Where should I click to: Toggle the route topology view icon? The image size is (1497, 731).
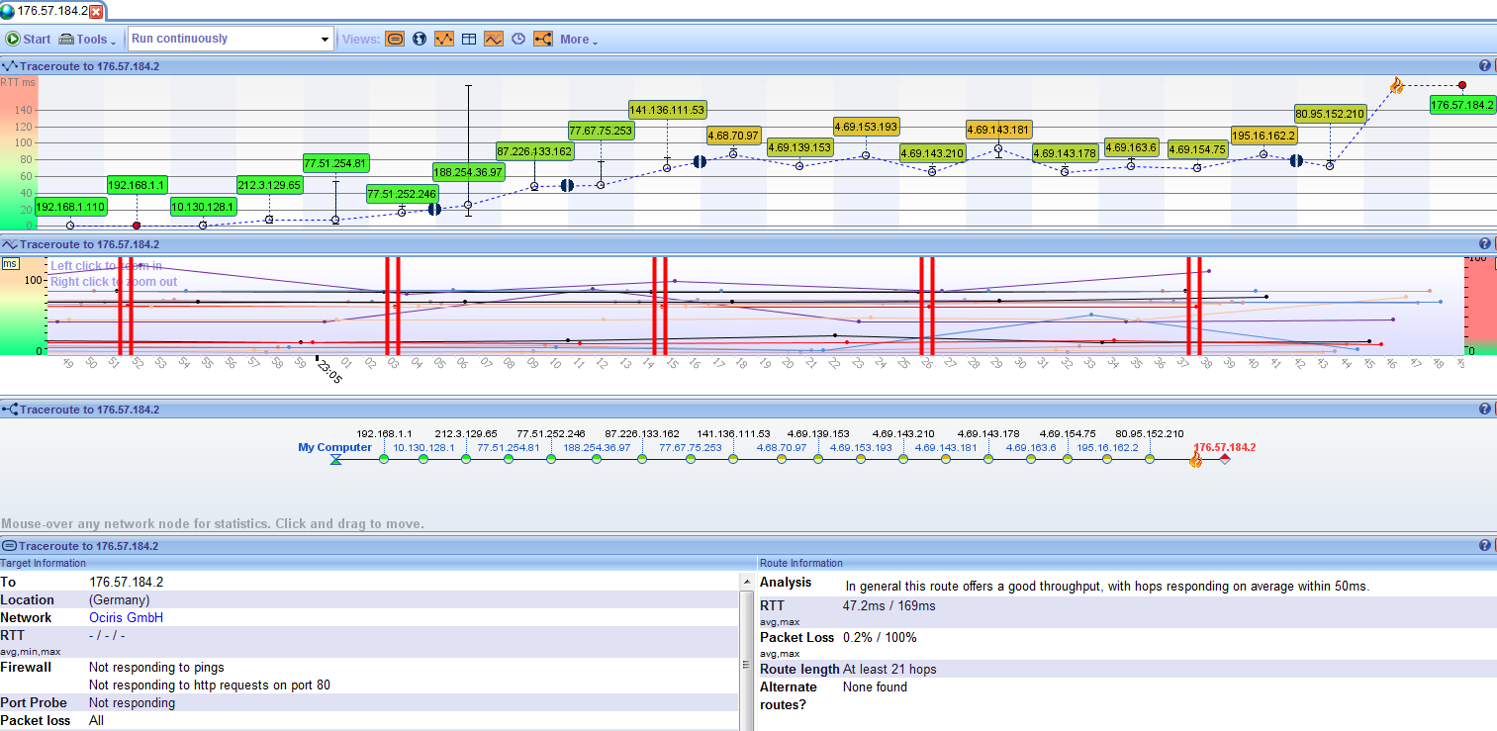coord(543,40)
